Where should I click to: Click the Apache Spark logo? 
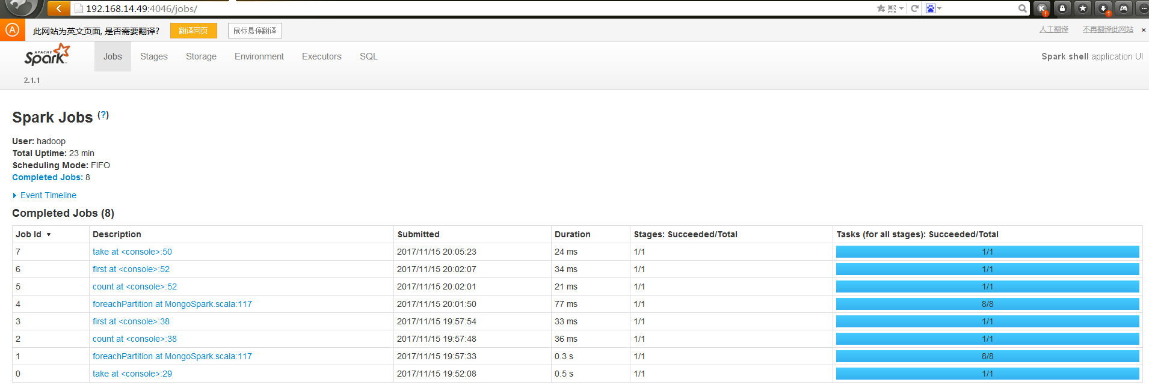point(47,55)
